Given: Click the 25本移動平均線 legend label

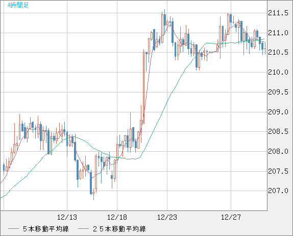Looking at the screenshot, I should coord(119,229).
